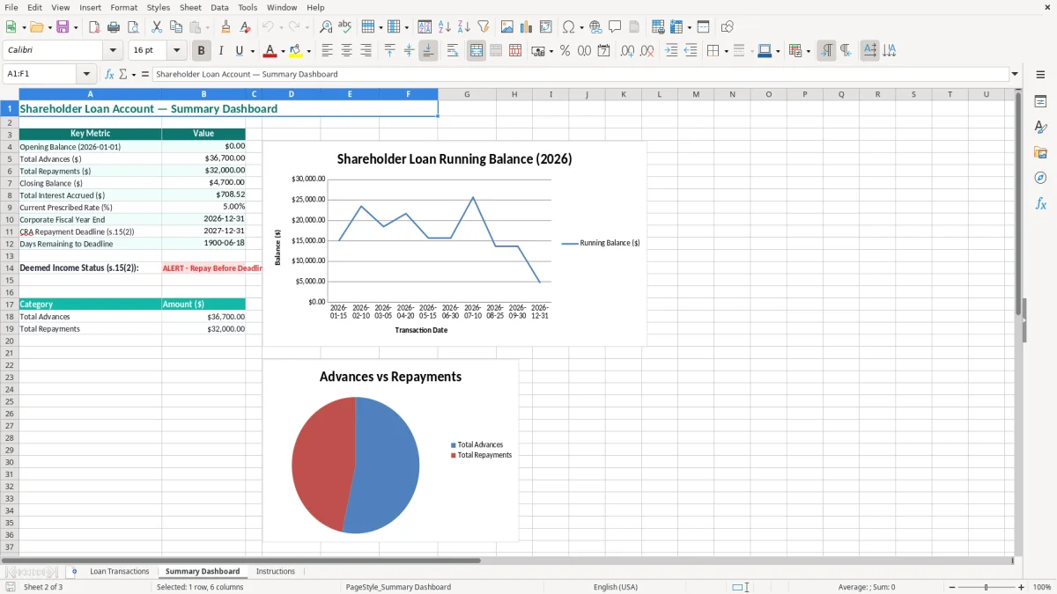Switch to Instructions sheet tab
This screenshot has width=1057, height=594.
pyautogui.click(x=276, y=571)
